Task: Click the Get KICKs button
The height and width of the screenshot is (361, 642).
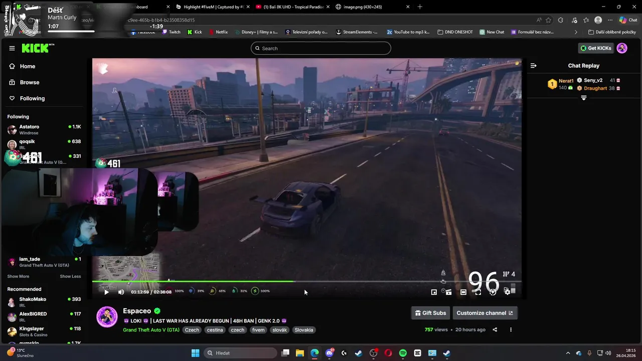Action: [596, 48]
